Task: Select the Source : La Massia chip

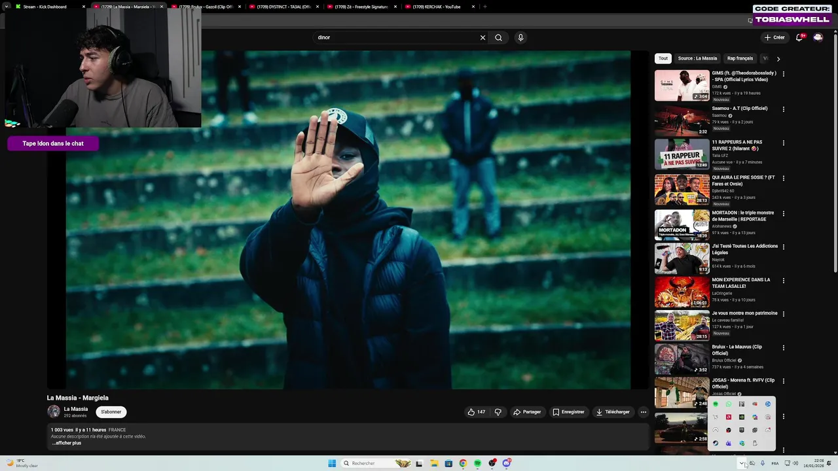Action: [x=697, y=58]
